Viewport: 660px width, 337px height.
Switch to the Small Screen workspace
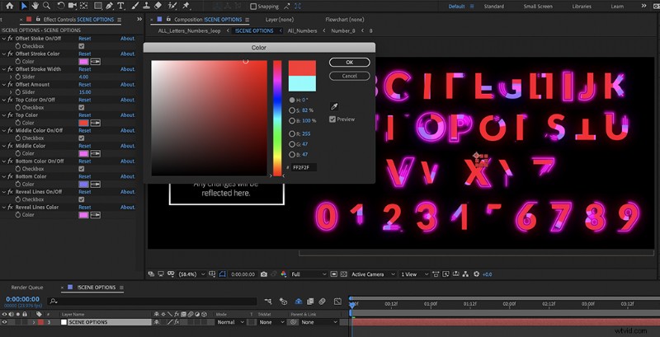pos(539,7)
